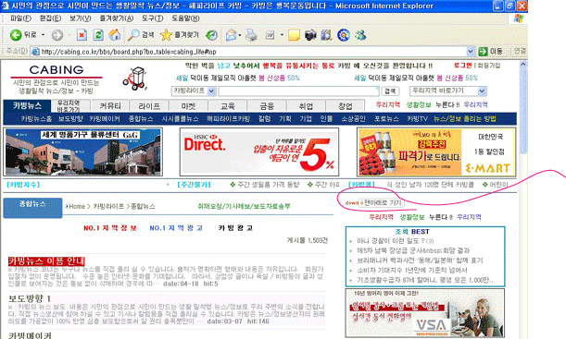Open 카빙TV submenu link
This screenshot has width=566, height=339.
click(417, 119)
